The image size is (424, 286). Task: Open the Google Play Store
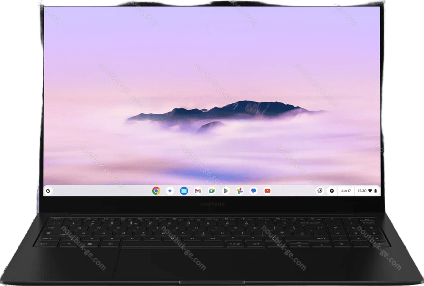pyautogui.click(x=225, y=191)
